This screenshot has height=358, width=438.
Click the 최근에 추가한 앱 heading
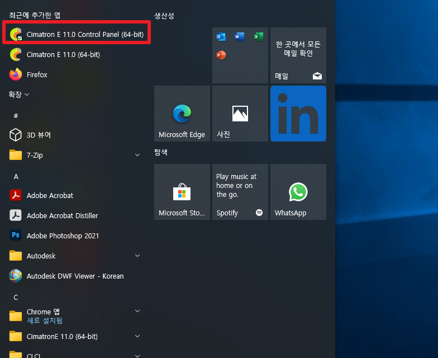(x=35, y=15)
